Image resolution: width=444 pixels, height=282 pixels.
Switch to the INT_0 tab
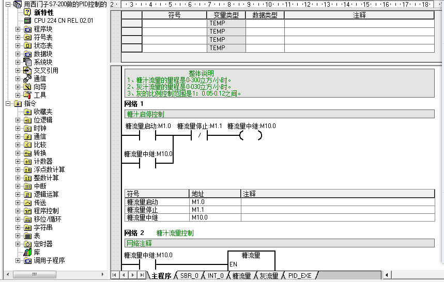215,276
